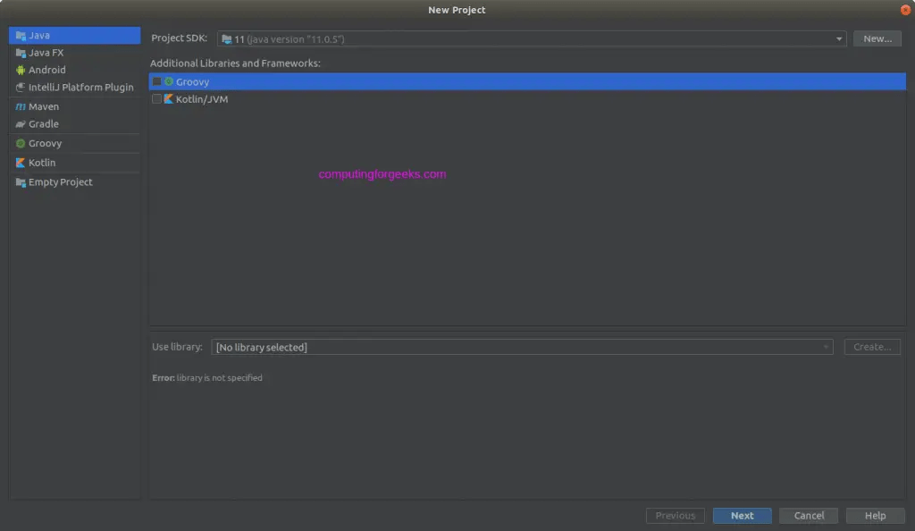This screenshot has height=531, width=915.
Task: Click the Create... library button
Action: coord(872,347)
